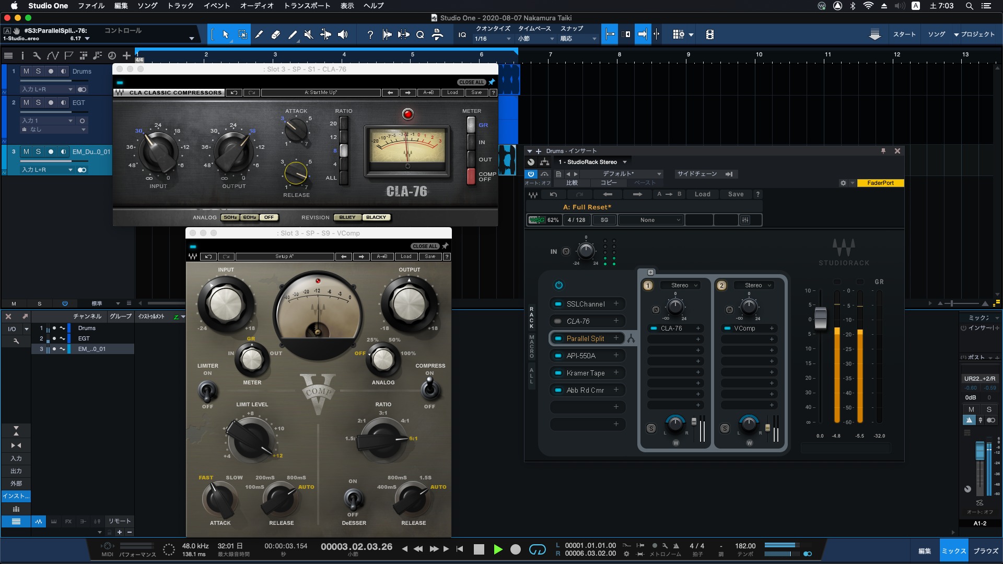This screenshot has width=1003, height=564.
Task: Open the トラック menu
Action: point(180,6)
